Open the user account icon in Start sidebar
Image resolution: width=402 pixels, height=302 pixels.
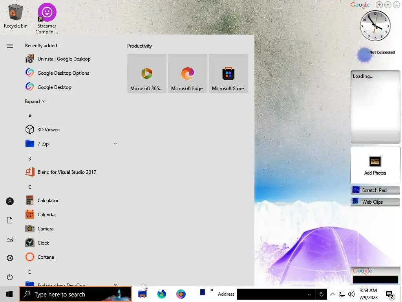(10, 201)
